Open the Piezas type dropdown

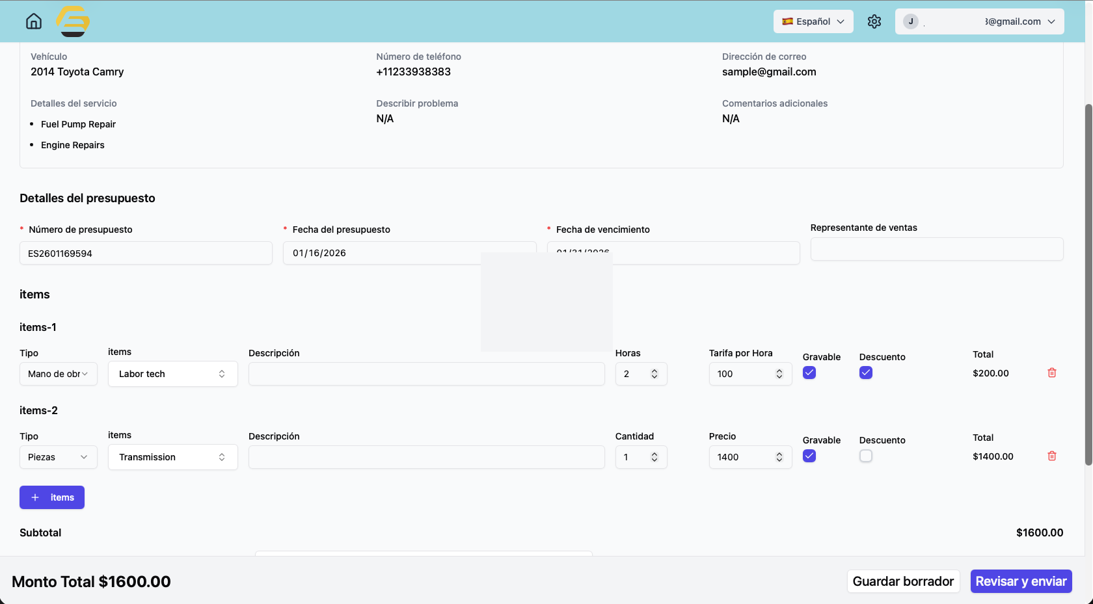pyautogui.click(x=59, y=457)
